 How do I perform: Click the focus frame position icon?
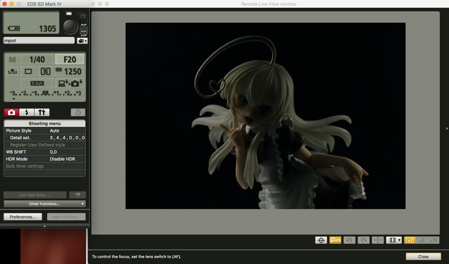point(378,240)
